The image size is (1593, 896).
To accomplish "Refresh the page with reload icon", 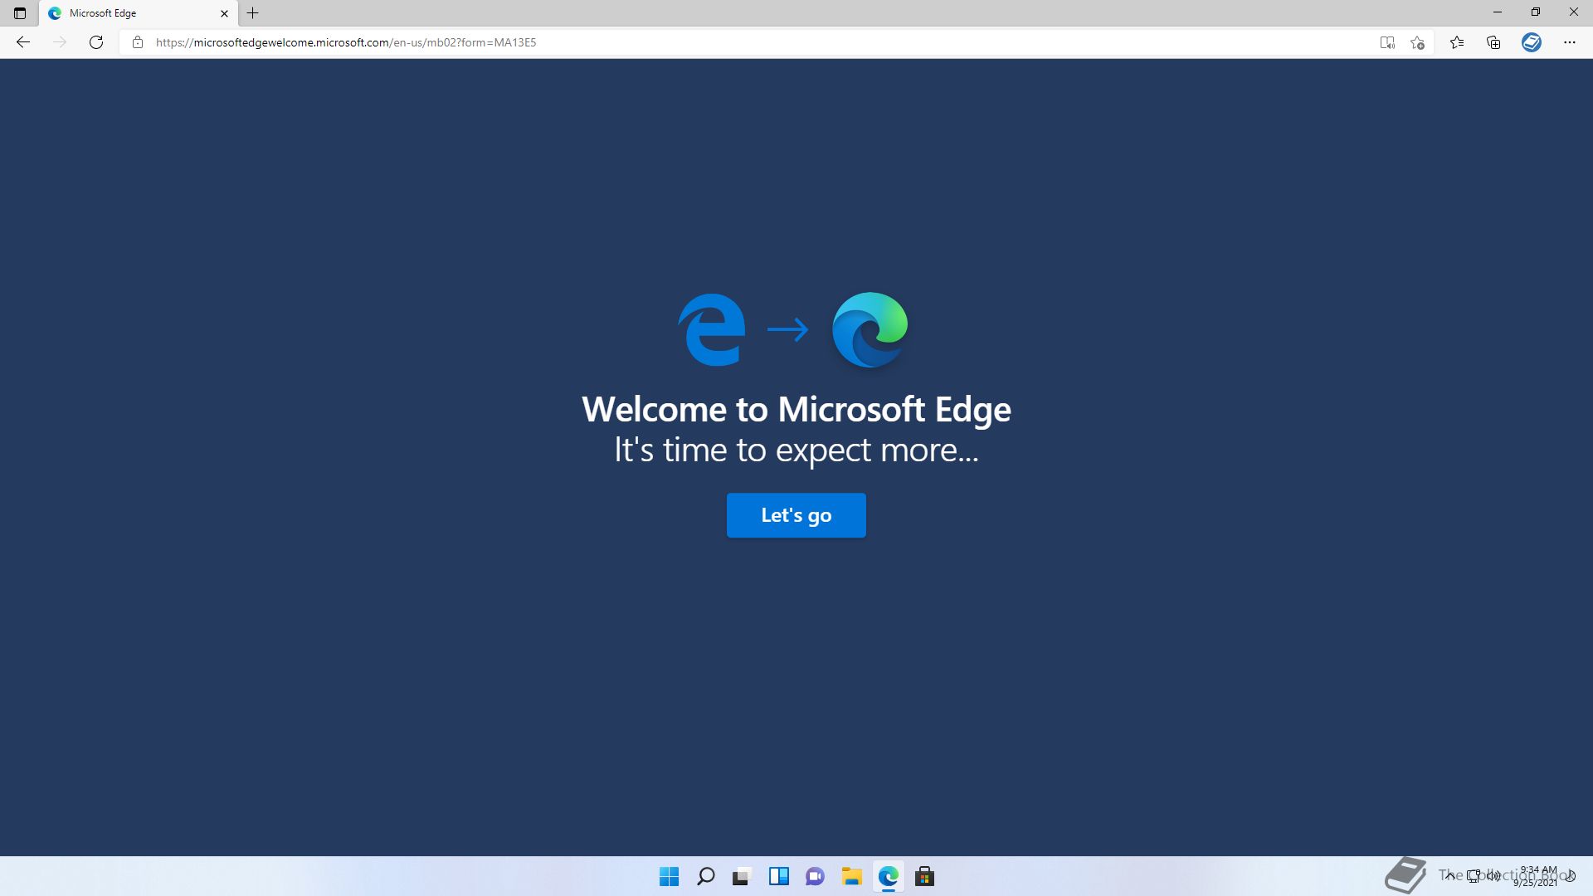I will tap(96, 42).
